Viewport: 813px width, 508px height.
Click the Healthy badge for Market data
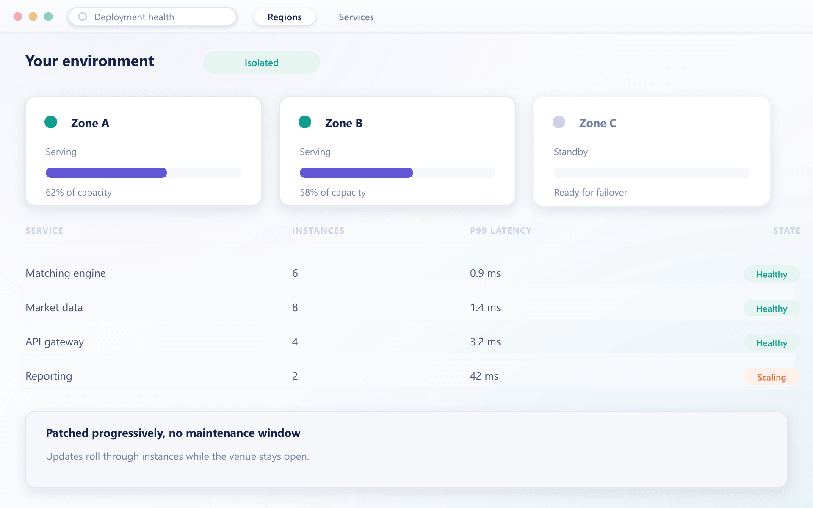click(772, 309)
